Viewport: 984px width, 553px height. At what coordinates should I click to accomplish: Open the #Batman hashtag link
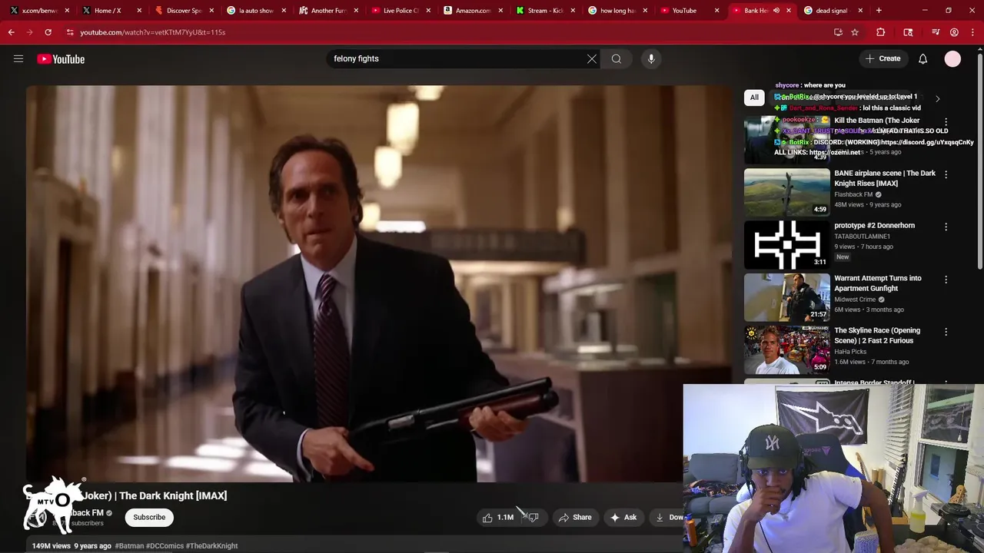point(129,546)
